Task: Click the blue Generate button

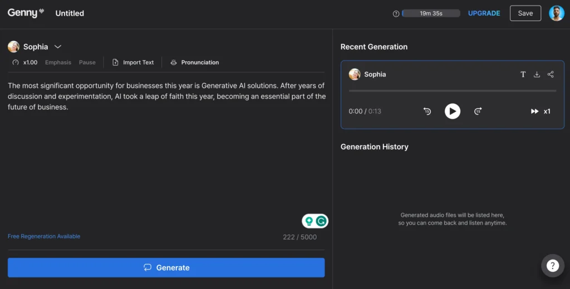Action: point(166,267)
